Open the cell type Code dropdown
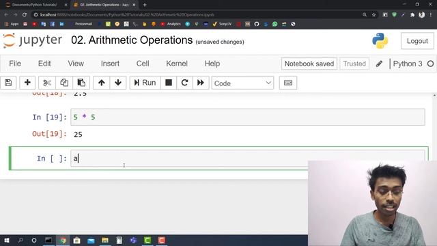Screen dimensions: 437x246 [242, 83]
